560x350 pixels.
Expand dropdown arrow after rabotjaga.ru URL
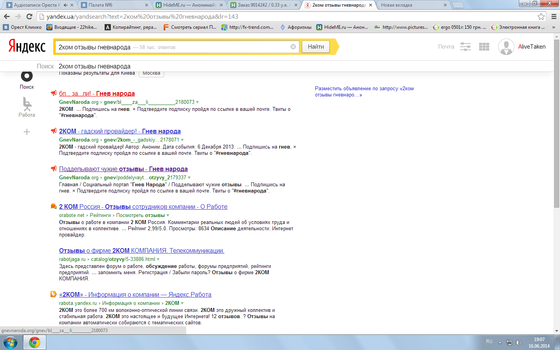[158, 259]
